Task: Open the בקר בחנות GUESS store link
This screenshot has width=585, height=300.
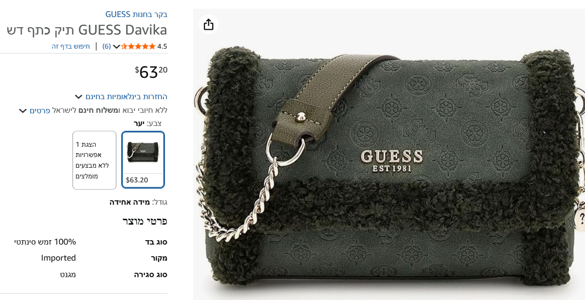Action: coord(136,14)
